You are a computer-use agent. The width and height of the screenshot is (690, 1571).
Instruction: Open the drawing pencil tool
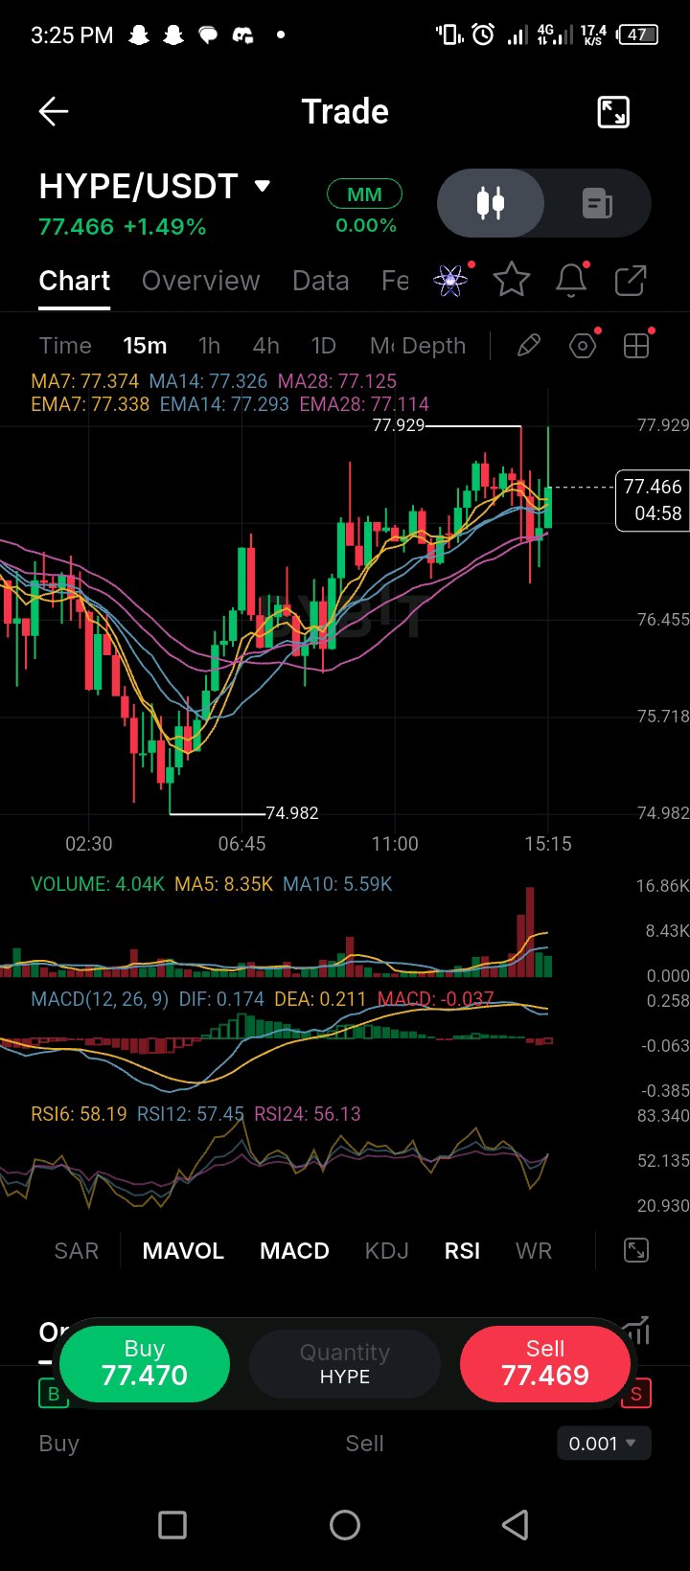pyautogui.click(x=529, y=346)
